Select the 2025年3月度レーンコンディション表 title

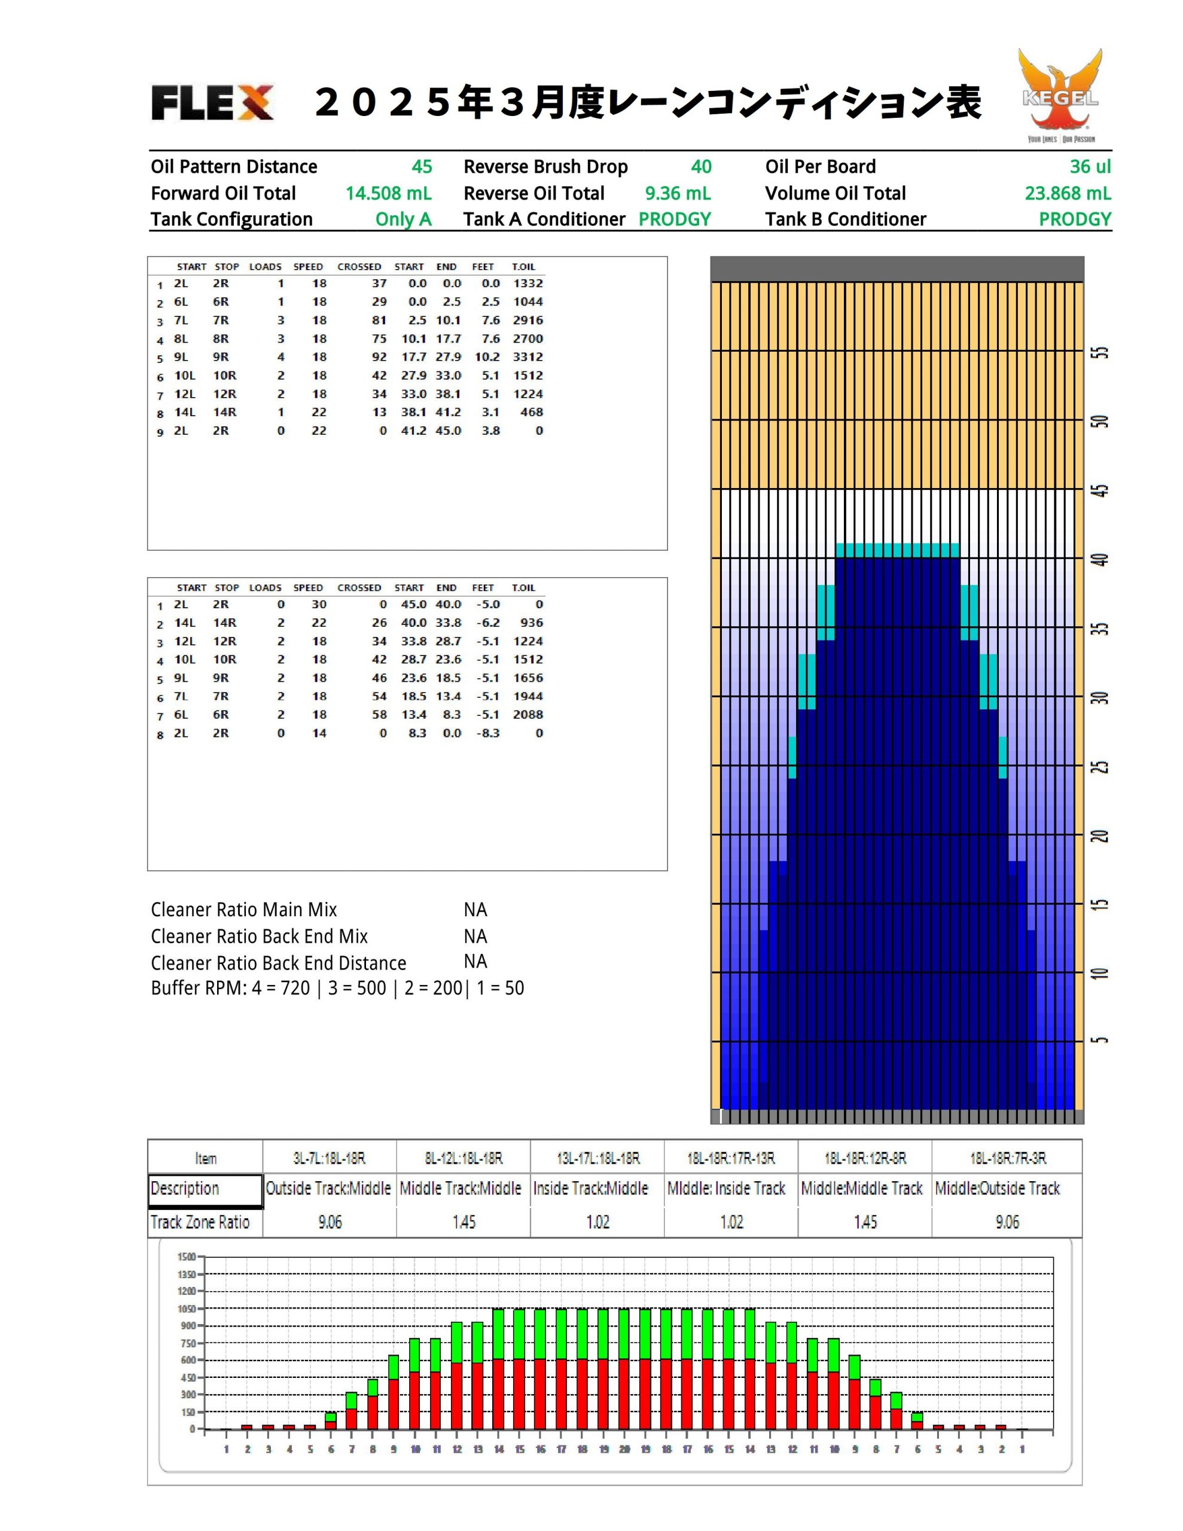tap(648, 103)
